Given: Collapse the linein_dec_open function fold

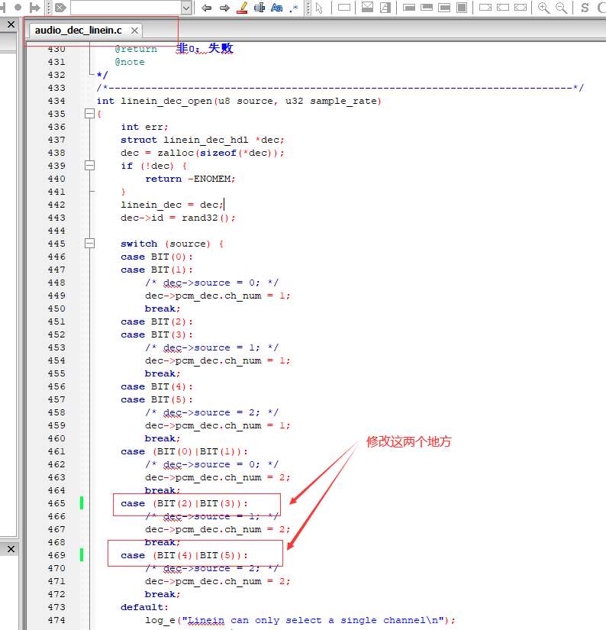Looking at the screenshot, I should pos(89,114).
